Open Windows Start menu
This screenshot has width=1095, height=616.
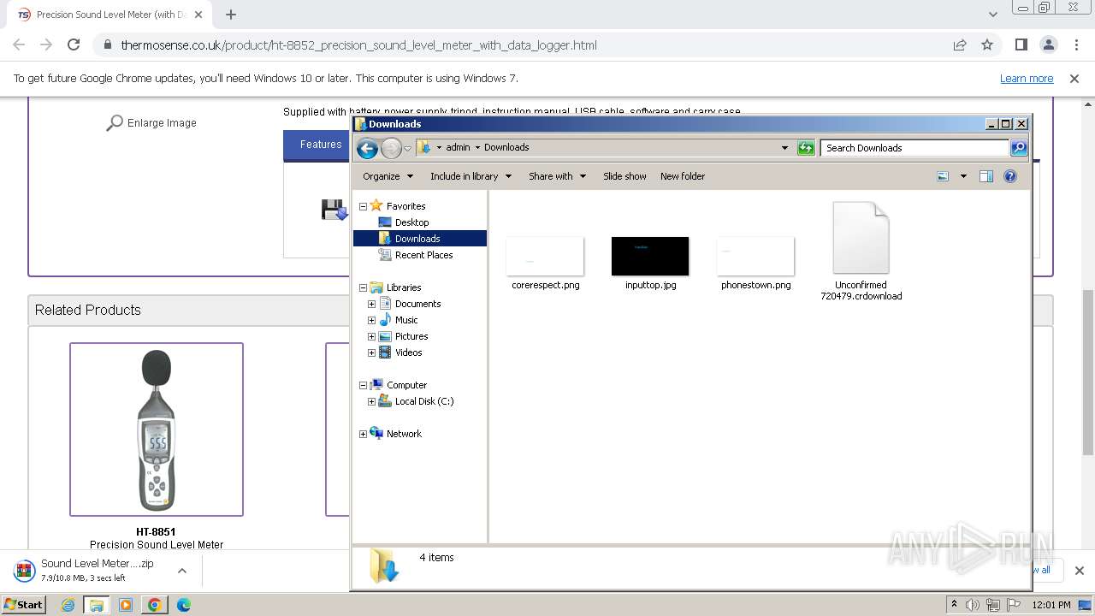pyautogui.click(x=23, y=605)
